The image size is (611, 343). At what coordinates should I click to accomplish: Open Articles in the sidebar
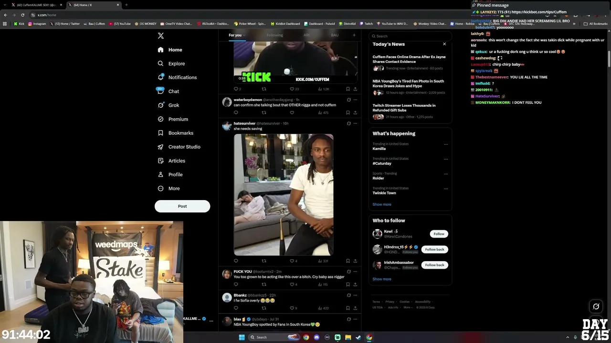tap(171, 161)
